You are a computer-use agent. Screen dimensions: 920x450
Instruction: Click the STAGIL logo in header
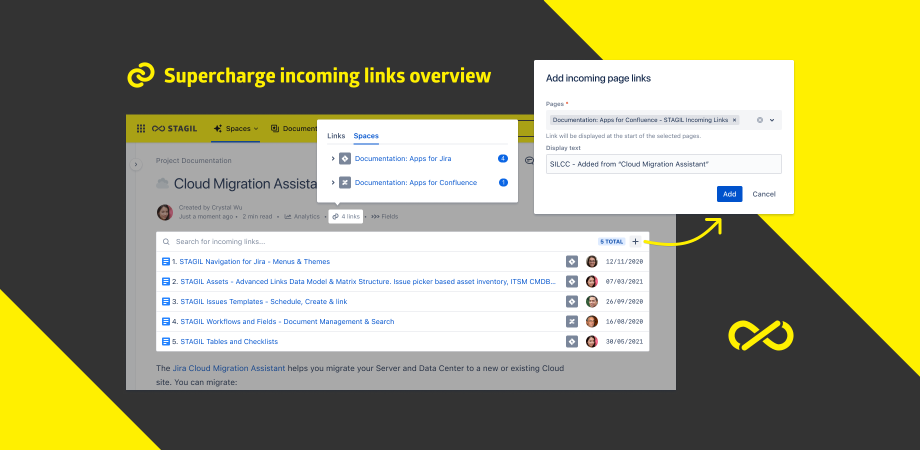tap(174, 128)
